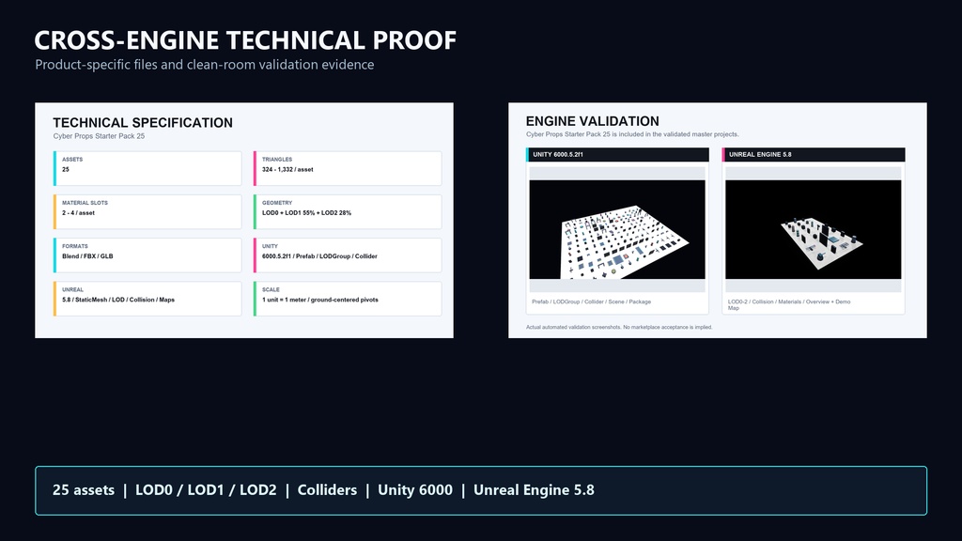Viewport: 962px width, 541px height.
Task: Select the ASSETS 25 spec card
Action: [x=147, y=168]
